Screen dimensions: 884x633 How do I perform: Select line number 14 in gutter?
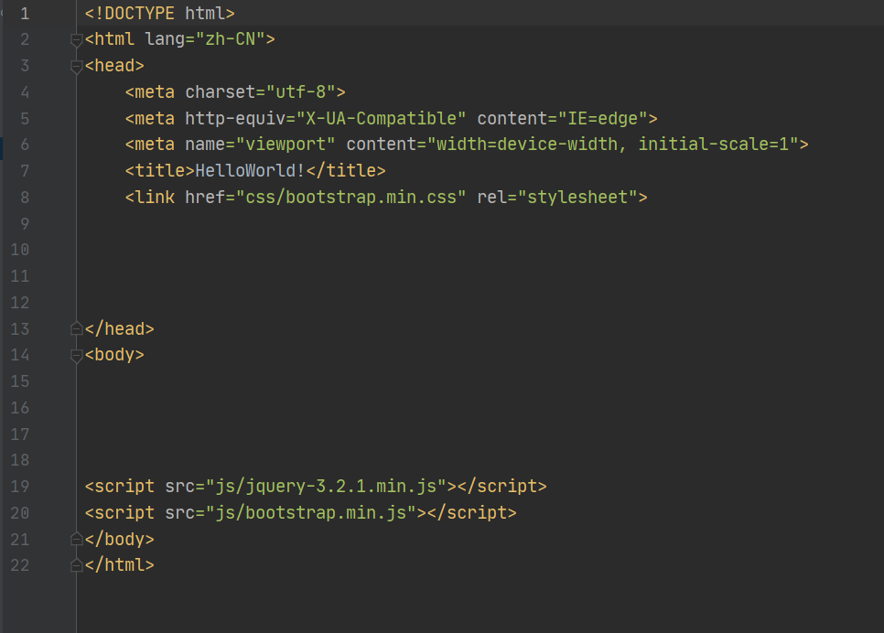point(20,355)
